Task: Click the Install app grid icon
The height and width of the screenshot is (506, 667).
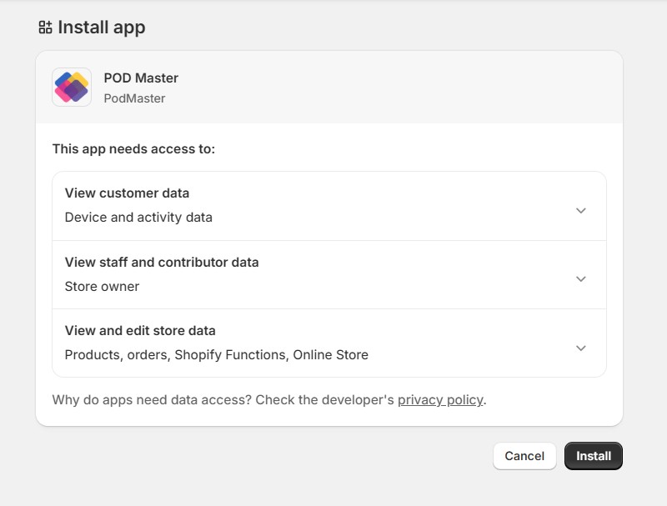Action: [x=42, y=27]
